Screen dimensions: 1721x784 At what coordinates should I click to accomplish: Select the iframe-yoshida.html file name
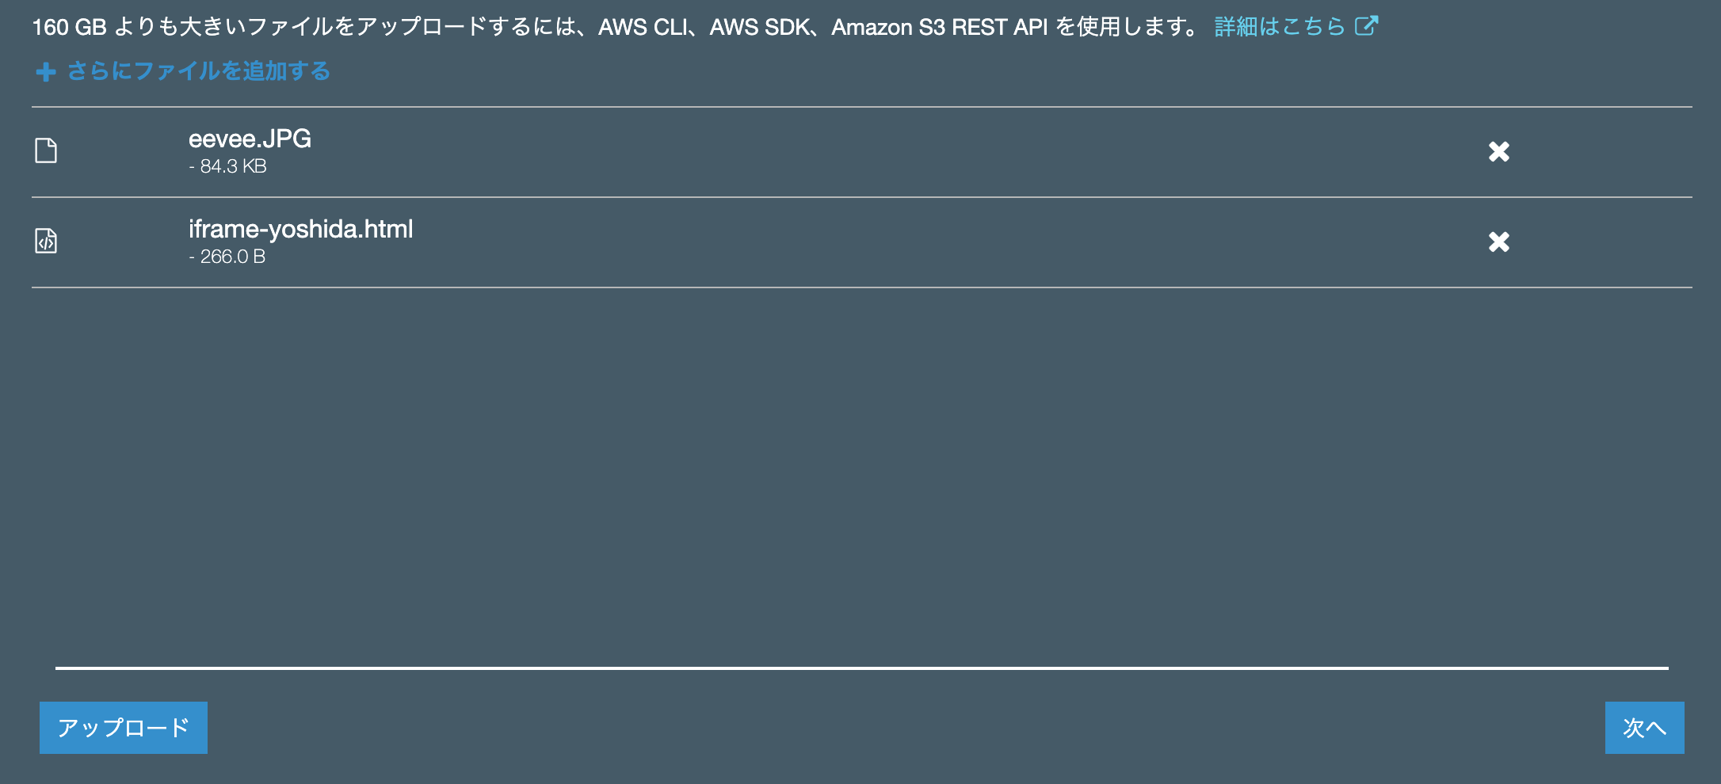301,230
